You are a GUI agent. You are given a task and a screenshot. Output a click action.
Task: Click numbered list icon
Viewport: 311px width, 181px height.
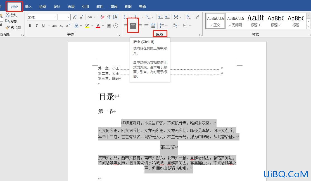coord(137,17)
